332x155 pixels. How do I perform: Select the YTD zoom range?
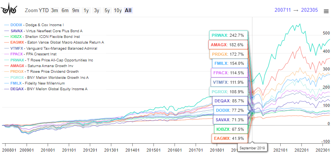[x=44, y=10]
